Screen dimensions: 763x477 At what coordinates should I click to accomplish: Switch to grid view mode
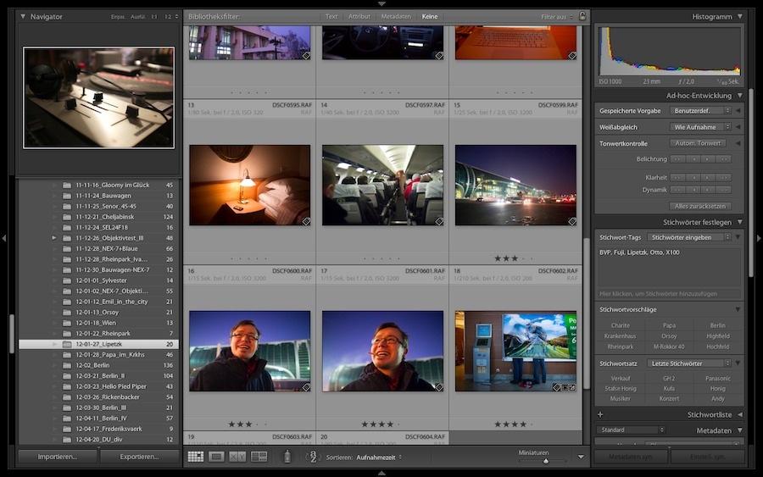pos(196,457)
